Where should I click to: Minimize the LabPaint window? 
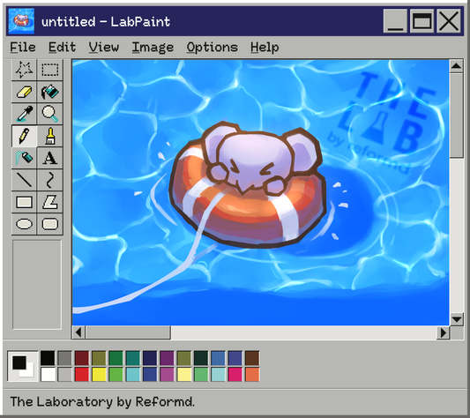[x=395, y=21]
